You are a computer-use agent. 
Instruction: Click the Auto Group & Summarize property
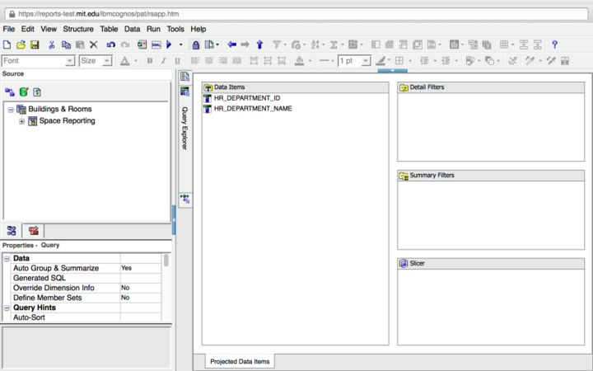[x=56, y=268]
